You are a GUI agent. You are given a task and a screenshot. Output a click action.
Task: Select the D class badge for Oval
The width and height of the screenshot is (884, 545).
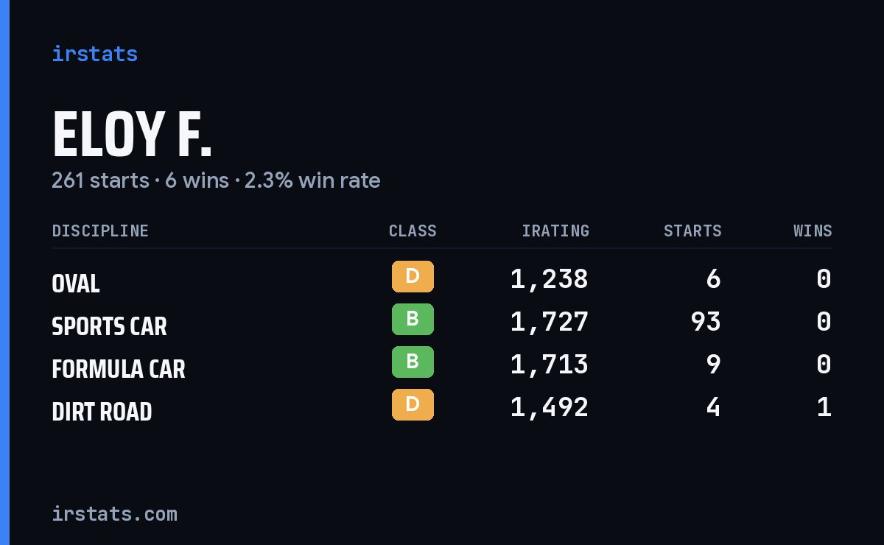(413, 277)
